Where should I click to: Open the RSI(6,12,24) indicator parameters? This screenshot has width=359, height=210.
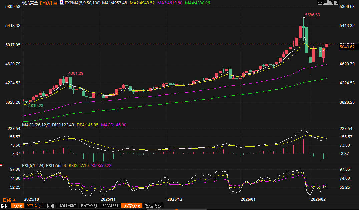[33, 165]
